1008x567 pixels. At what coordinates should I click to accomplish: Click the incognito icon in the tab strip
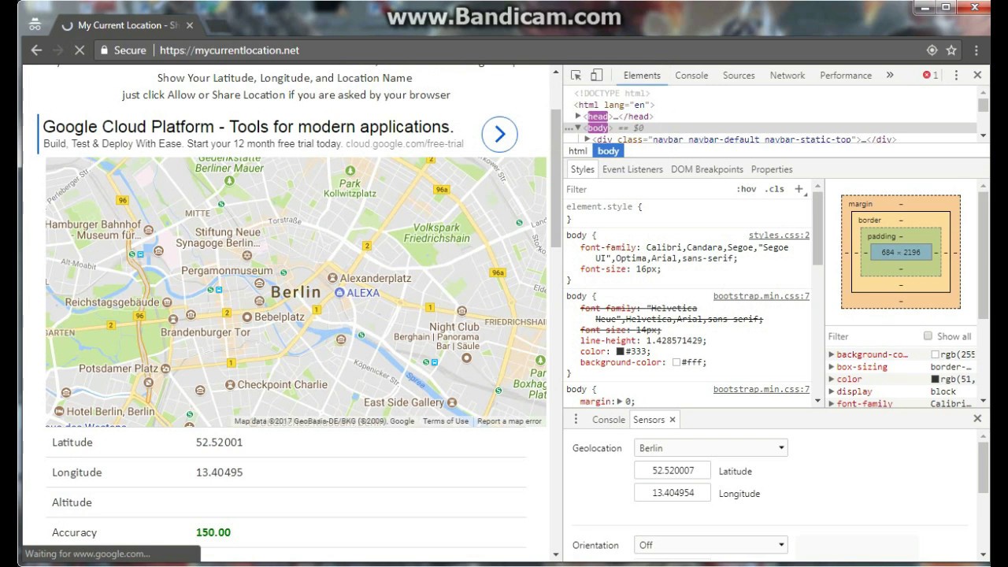point(35,24)
